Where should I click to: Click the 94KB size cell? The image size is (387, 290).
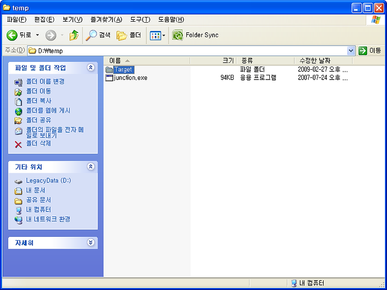coord(227,78)
